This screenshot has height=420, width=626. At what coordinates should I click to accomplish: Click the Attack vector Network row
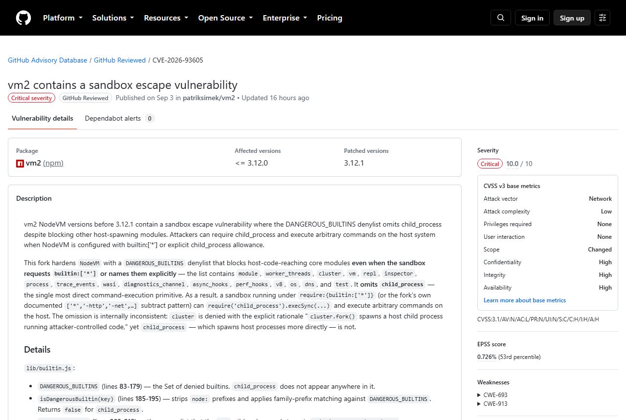click(x=548, y=199)
